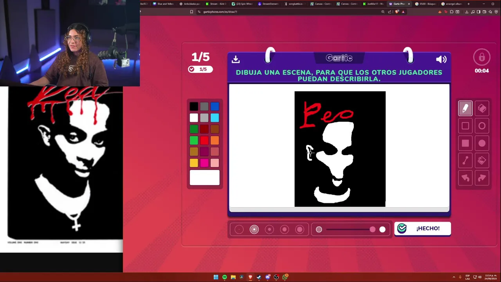The height and width of the screenshot is (282, 501).
Task: Choose the empty ellipse shape tool
Action: click(x=482, y=126)
